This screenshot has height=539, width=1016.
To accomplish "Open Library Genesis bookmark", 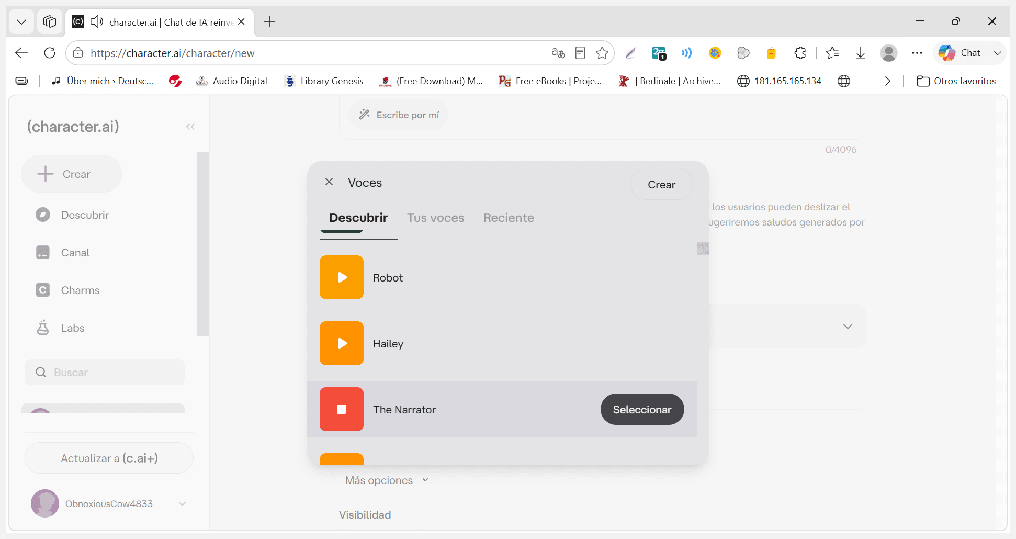I will click(323, 81).
